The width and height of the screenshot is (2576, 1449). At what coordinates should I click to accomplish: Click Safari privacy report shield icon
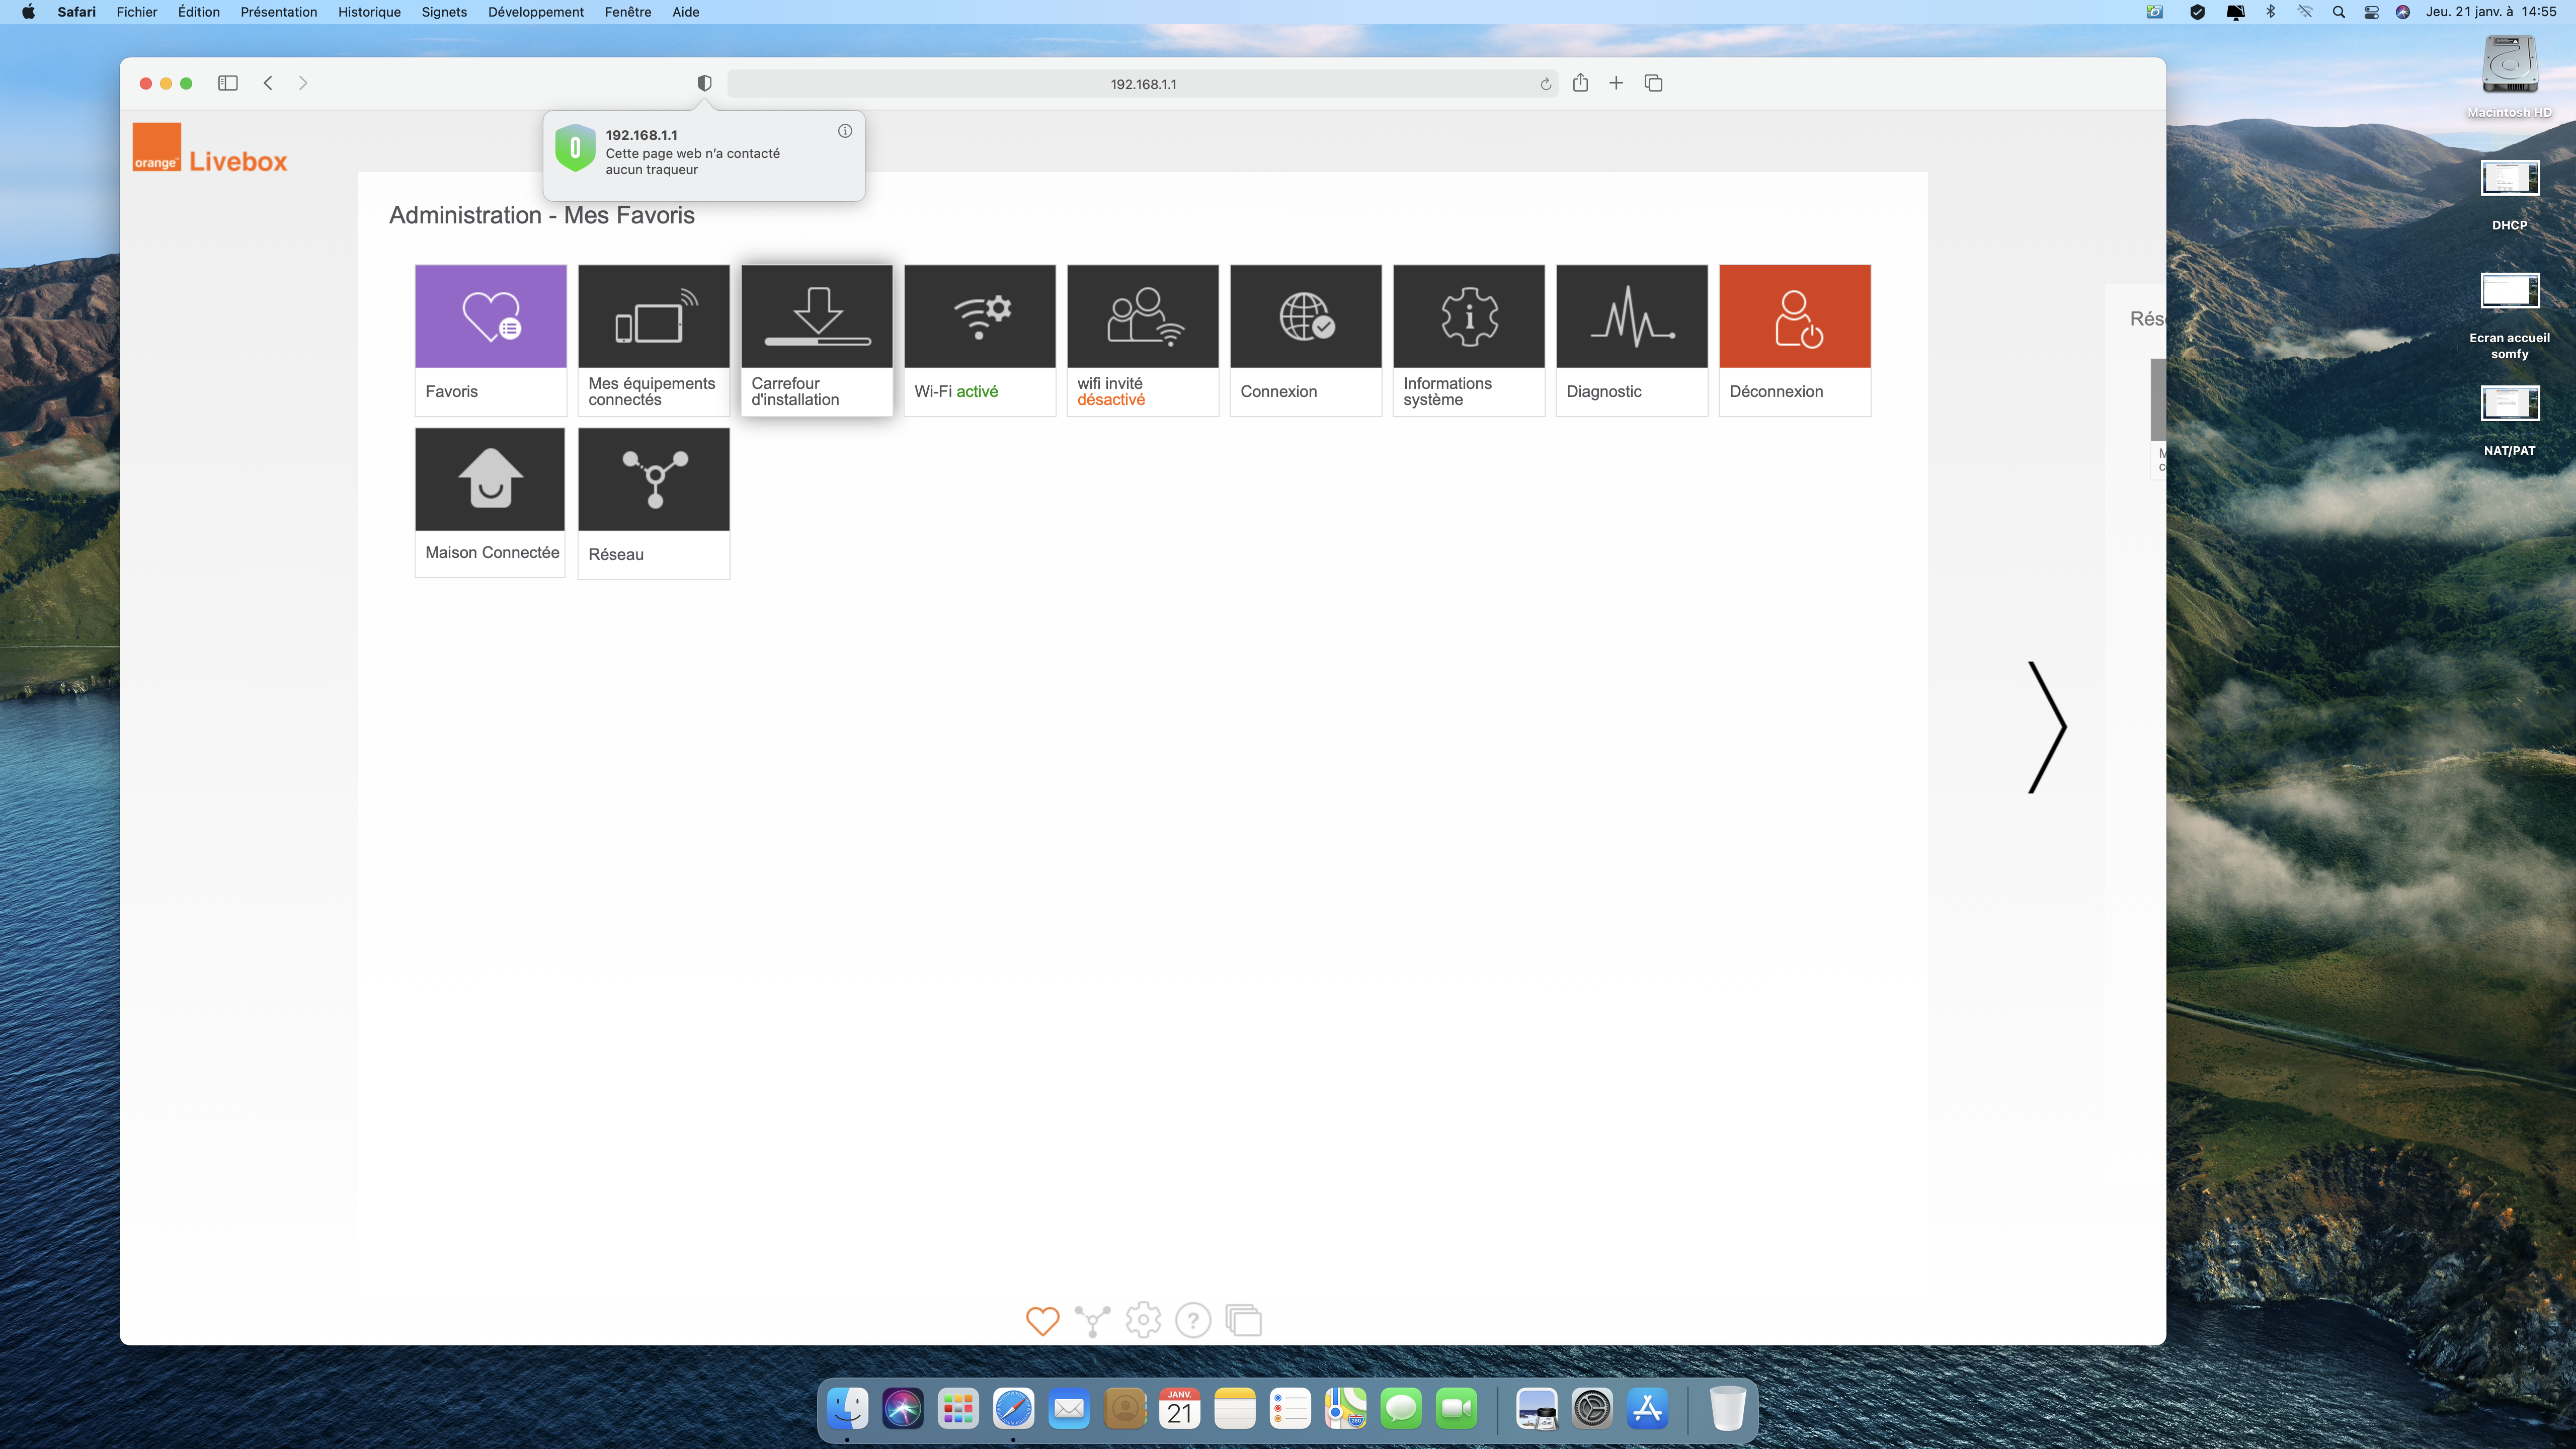click(704, 83)
